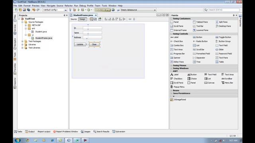Click the Clean and Build icon
The height and width of the screenshot is (143, 255).
click(75, 10)
